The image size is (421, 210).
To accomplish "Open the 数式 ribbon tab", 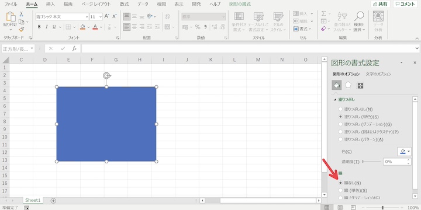I will [124, 4].
